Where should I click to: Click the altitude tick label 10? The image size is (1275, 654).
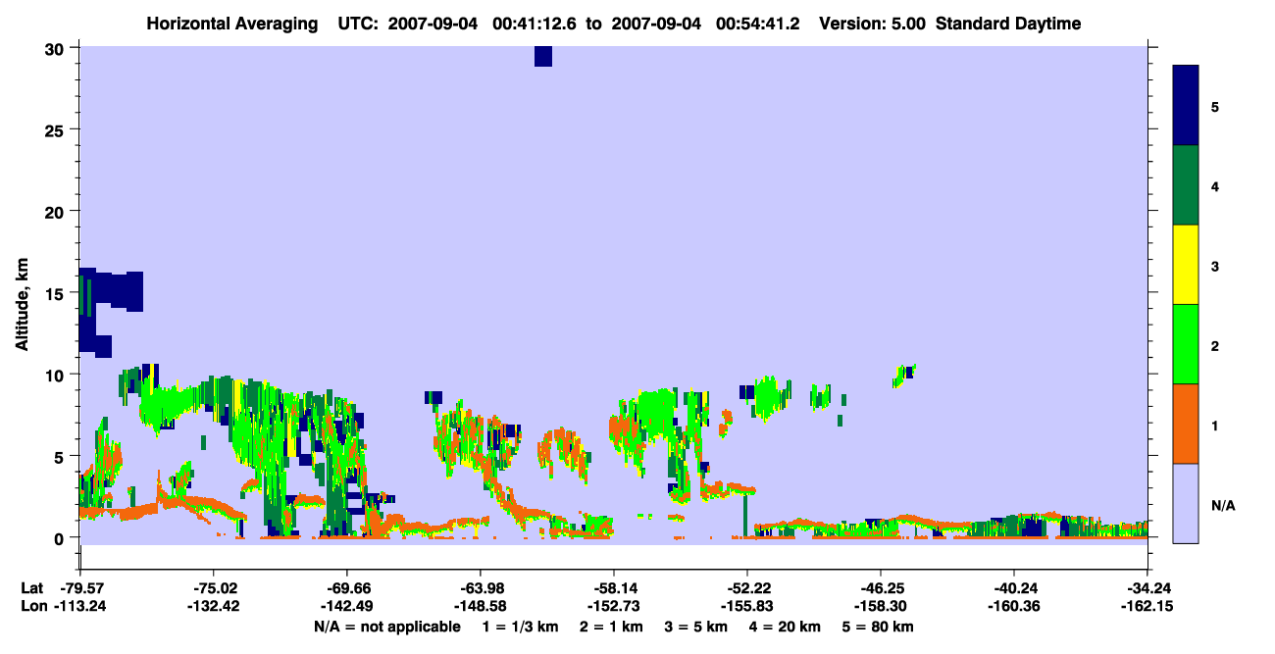click(57, 375)
